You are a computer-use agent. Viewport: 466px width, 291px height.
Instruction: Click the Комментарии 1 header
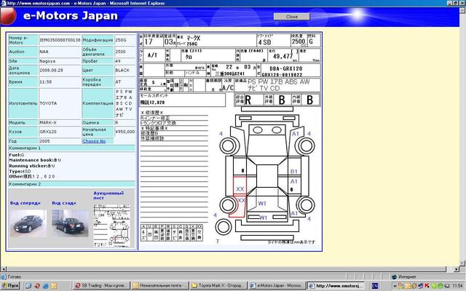(x=71, y=148)
